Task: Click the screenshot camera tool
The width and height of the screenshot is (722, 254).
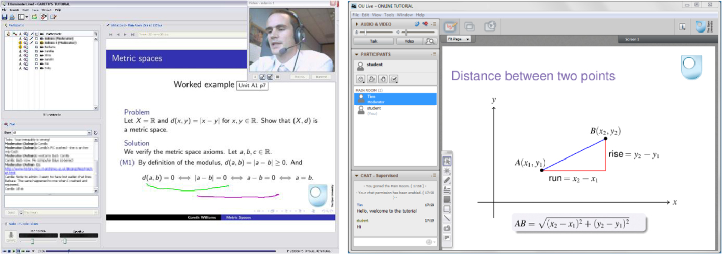Action: click(x=447, y=228)
